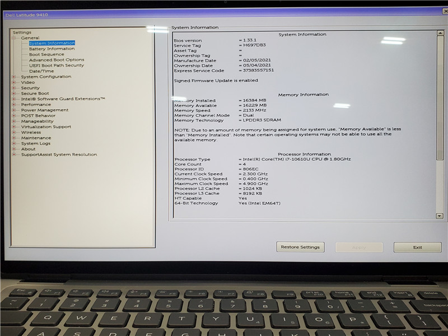Screen dimensions: 448x336
Task: Click the Memory Channel Mode Dual value
Action: pyautogui.click(x=248, y=115)
